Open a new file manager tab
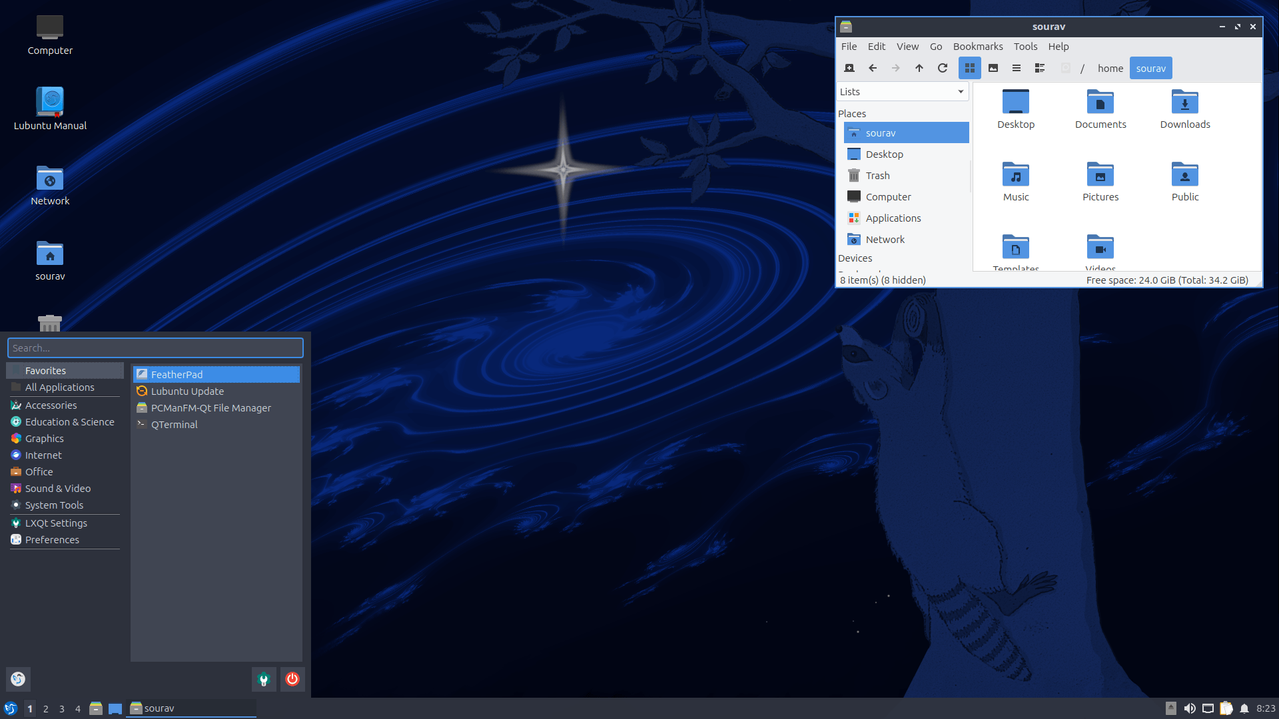 pos(849,68)
